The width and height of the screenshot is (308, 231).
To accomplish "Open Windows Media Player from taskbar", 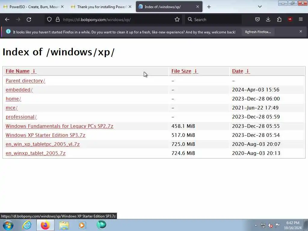I will click(x=82, y=225).
